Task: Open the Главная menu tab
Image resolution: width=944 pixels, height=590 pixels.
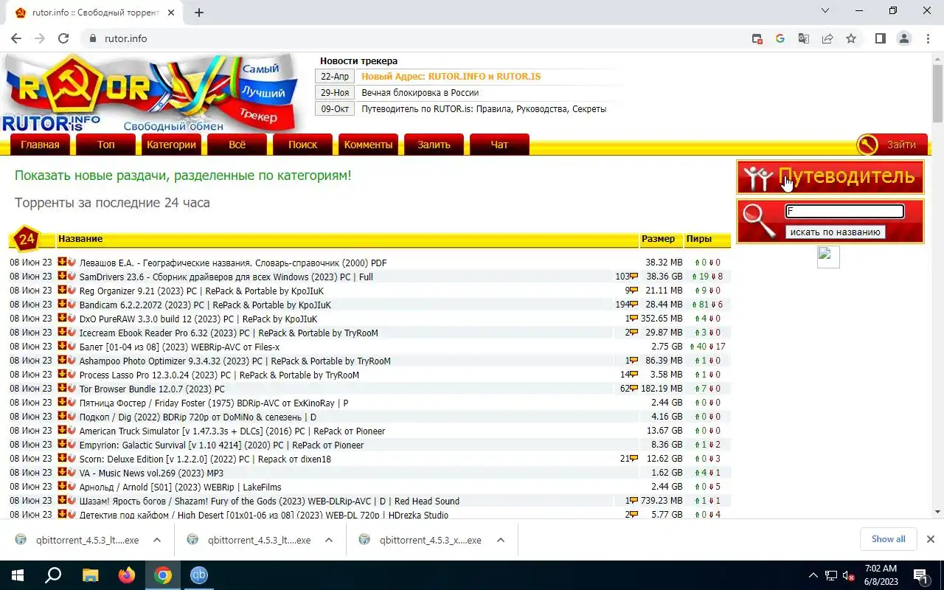Action: pos(40,145)
